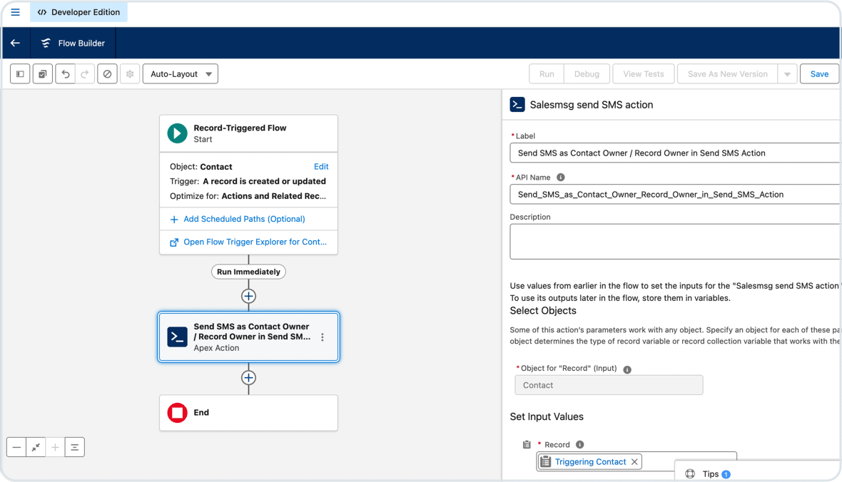842x482 pixels.
Task: Click the Debug button
Action: click(x=587, y=74)
